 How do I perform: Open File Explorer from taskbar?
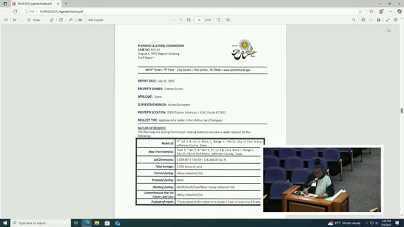coord(97,223)
